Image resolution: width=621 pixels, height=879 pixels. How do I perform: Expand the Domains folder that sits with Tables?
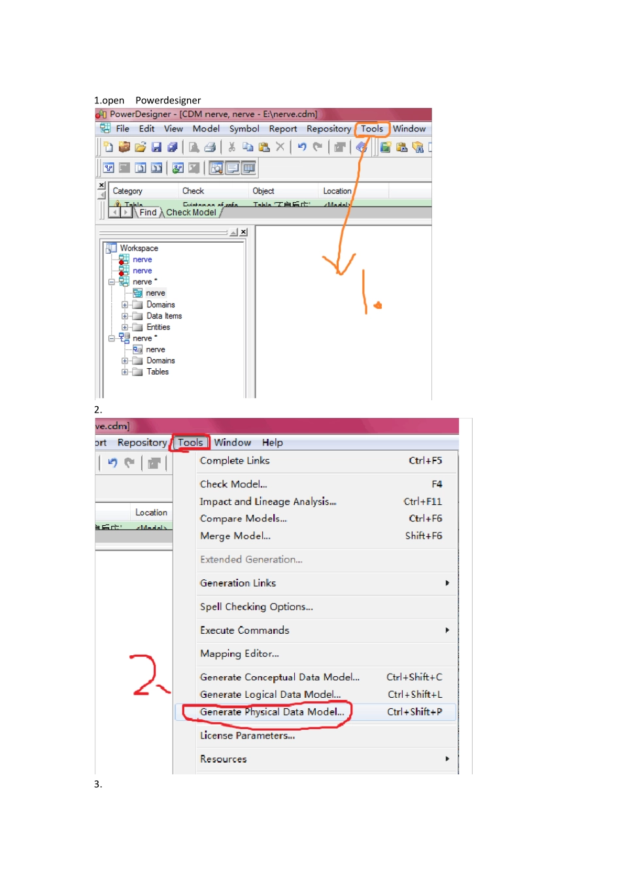[125, 360]
